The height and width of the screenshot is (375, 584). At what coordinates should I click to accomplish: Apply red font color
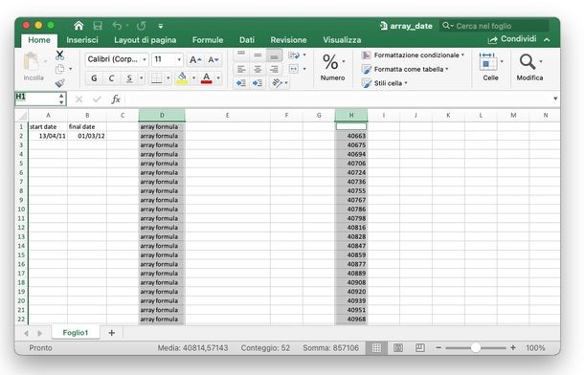pos(207,78)
